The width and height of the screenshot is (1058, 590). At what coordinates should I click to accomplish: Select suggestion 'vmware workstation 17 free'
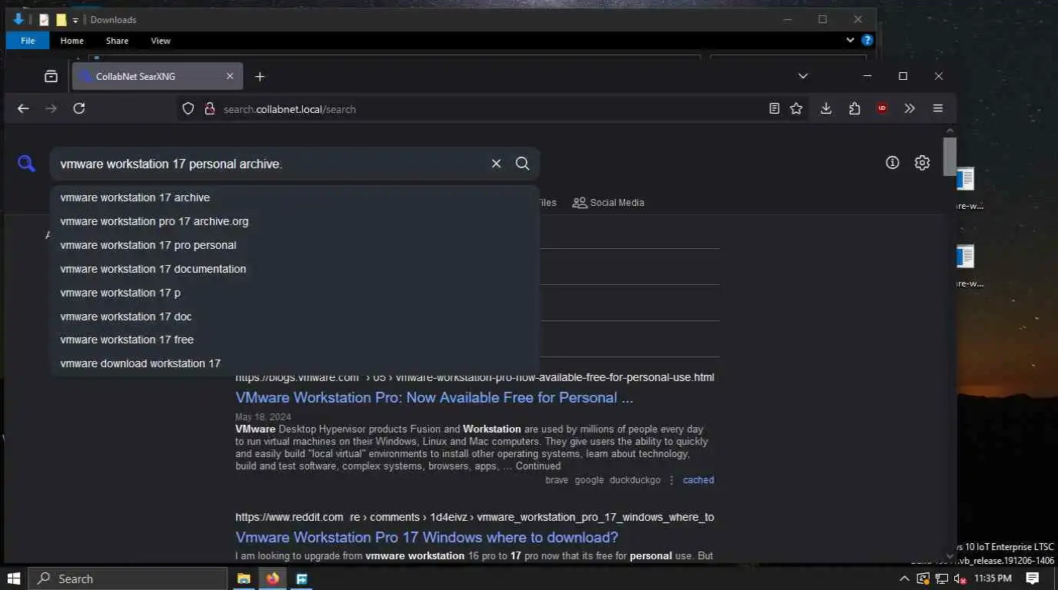click(x=294, y=340)
